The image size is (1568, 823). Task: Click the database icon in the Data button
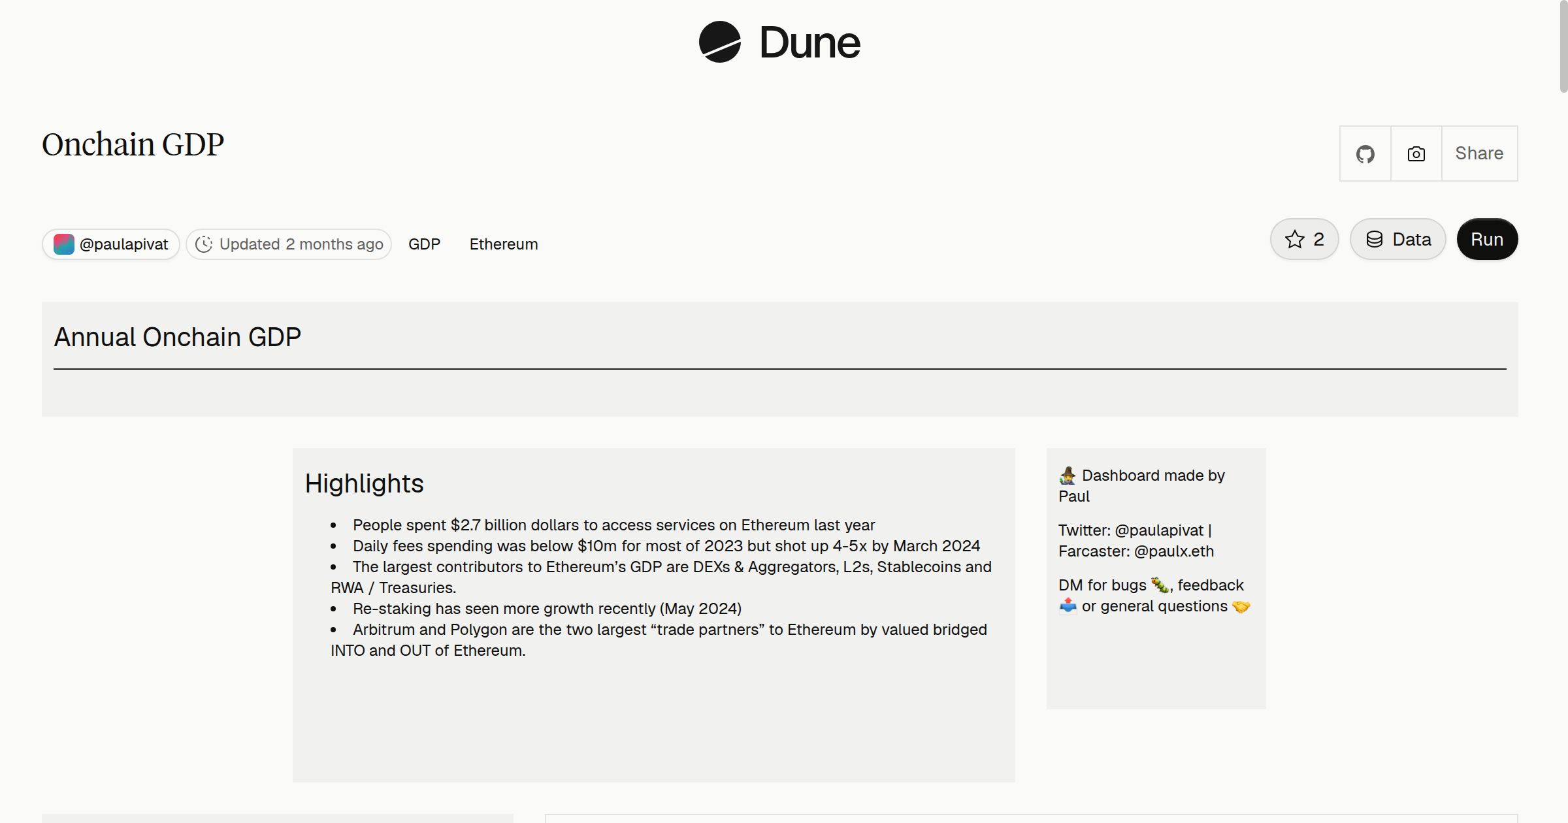pos(1375,239)
